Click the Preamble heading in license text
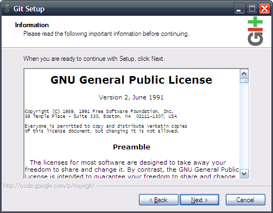Screen dimensions: 273x213 point(131,147)
